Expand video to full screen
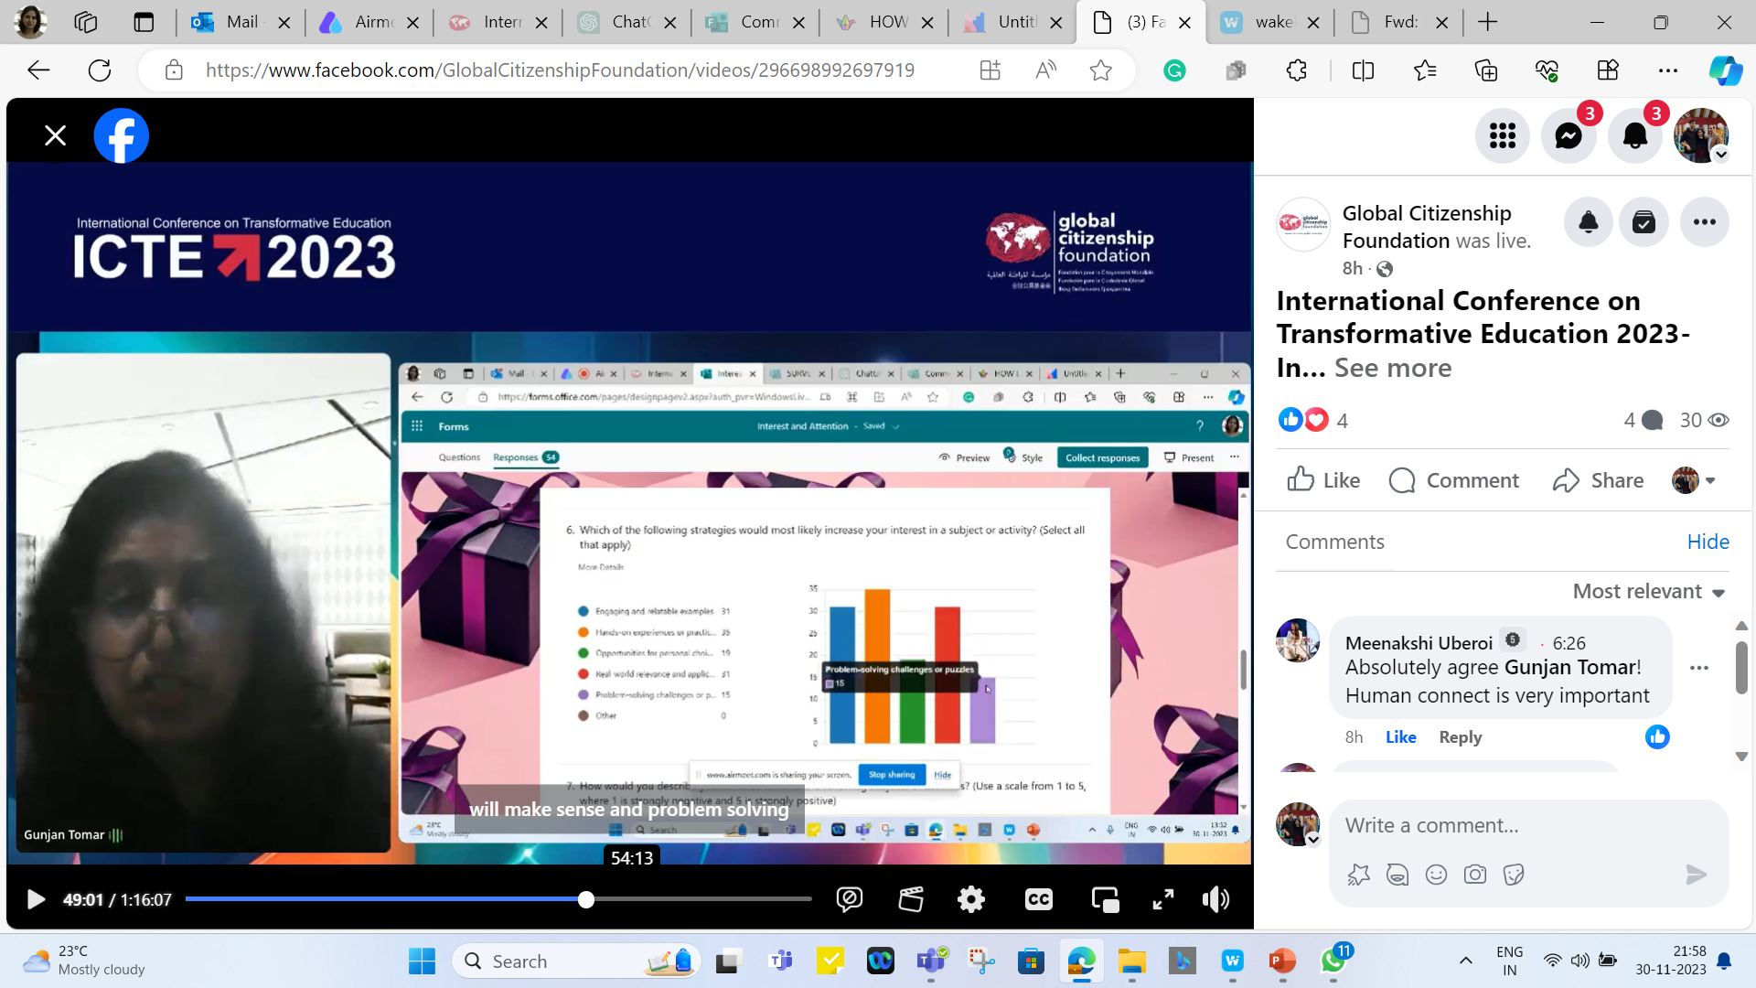Viewport: 1756px width, 988px height. pos(1162,899)
